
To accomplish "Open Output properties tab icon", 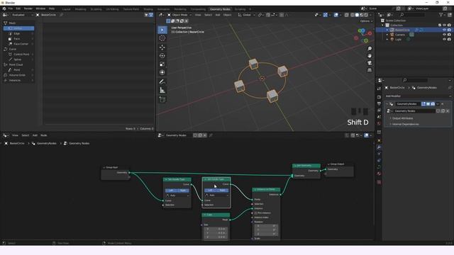I will tap(379, 103).
